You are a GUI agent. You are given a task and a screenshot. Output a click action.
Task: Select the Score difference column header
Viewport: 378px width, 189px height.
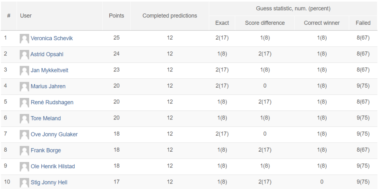click(265, 23)
